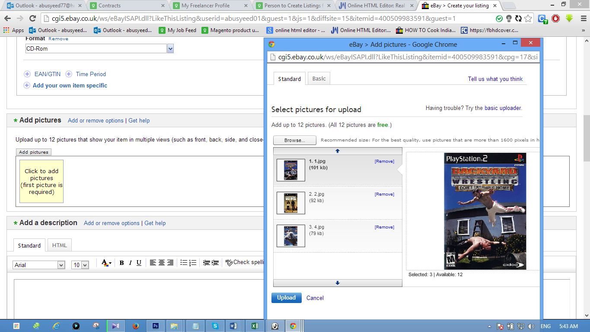Select the Standard tab in the Add pictures popup
Image resolution: width=590 pixels, height=332 pixels.
coord(290,79)
